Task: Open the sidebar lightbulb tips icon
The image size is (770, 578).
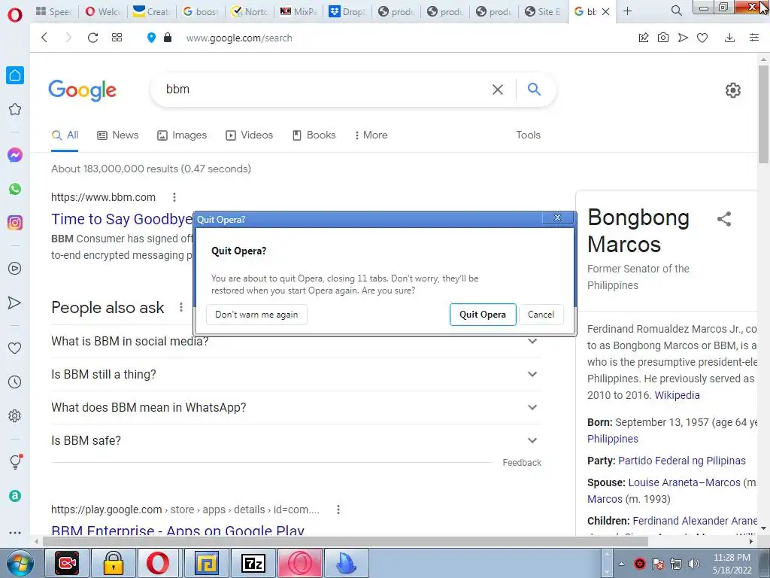Action: pos(16,461)
